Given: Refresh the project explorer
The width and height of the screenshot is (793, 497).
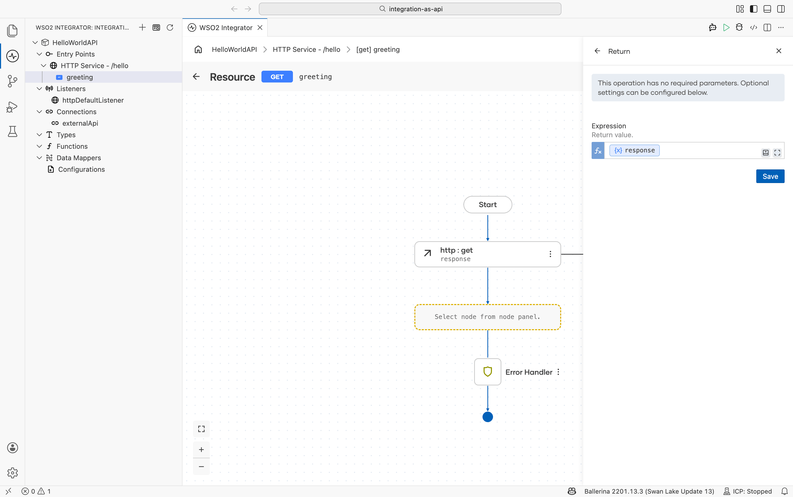Looking at the screenshot, I should tap(170, 27).
